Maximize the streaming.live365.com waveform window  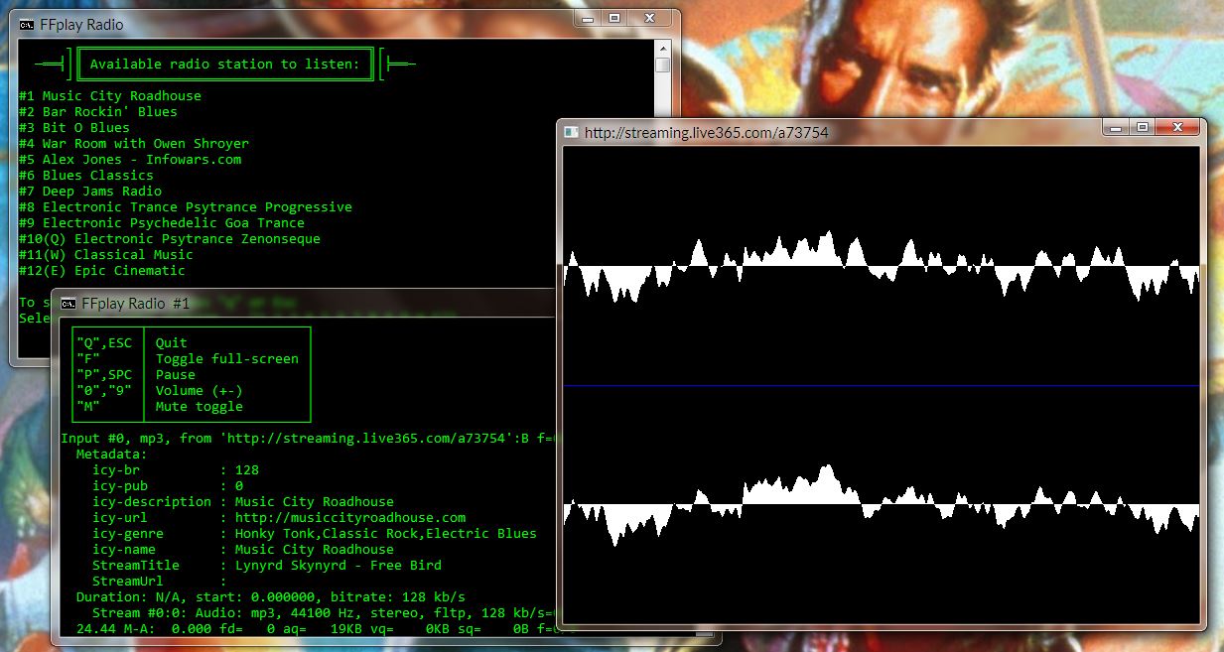point(1142,127)
